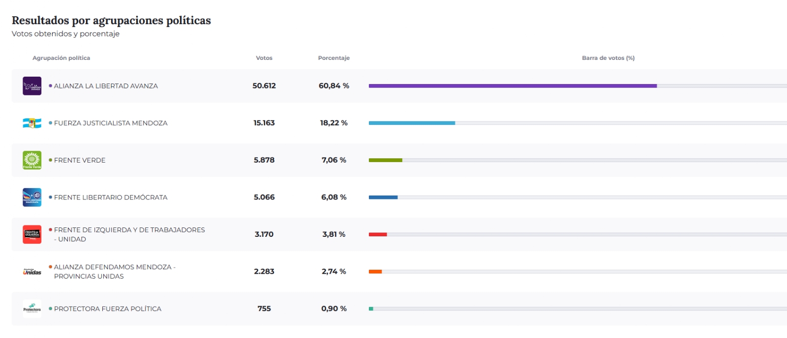Click the Frente de Izquierda red logo

(32, 234)
